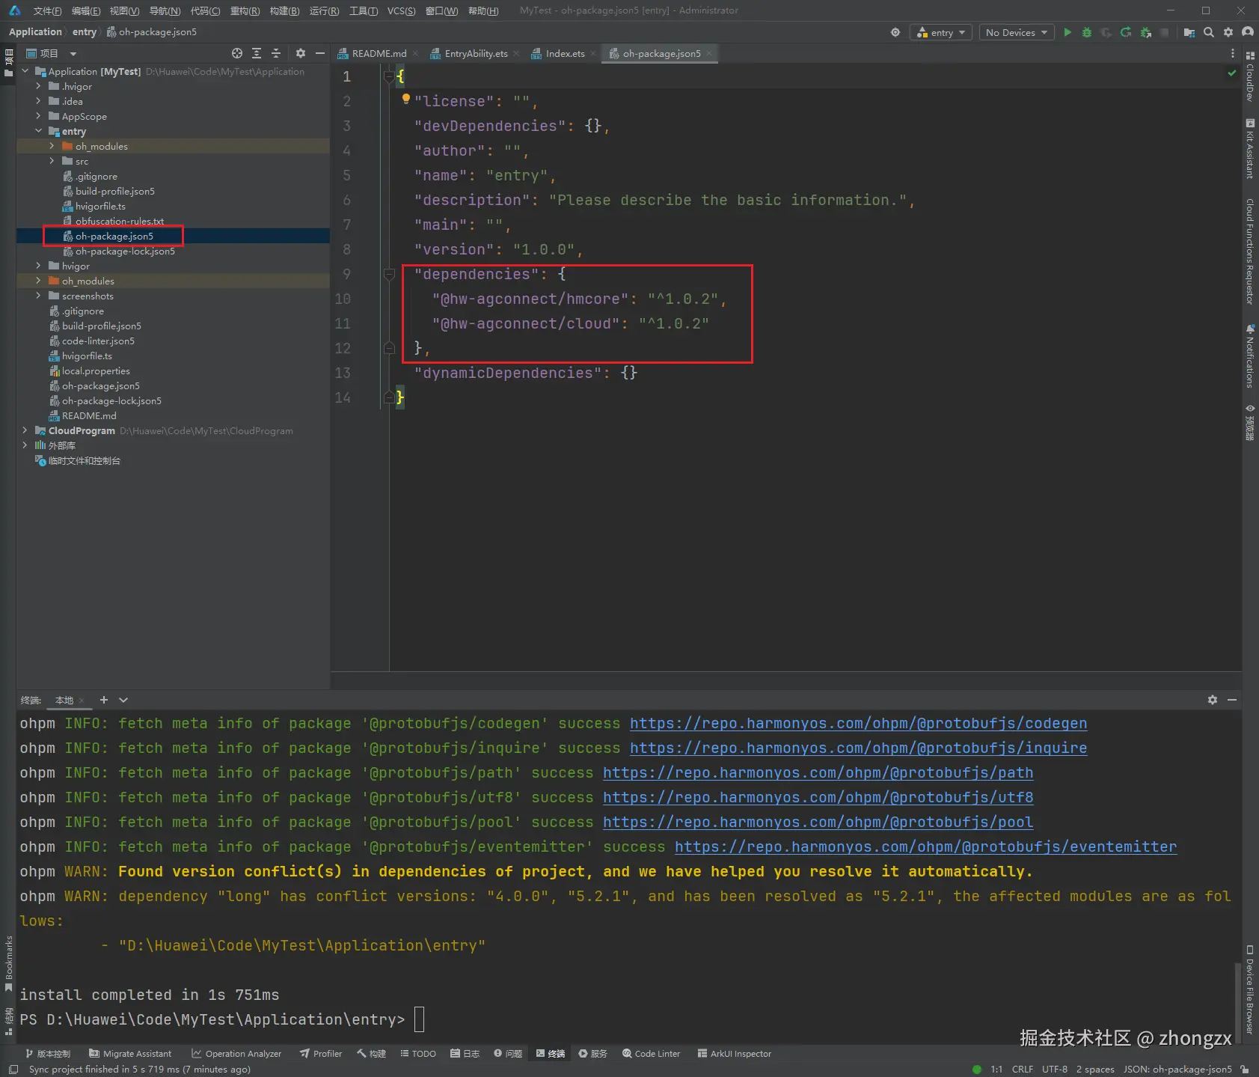Screen dimensions: 1259x1077
Task: Open the protobufjs/eventemitter repository link
Action: pyautogui.click(x=925, y=846)
